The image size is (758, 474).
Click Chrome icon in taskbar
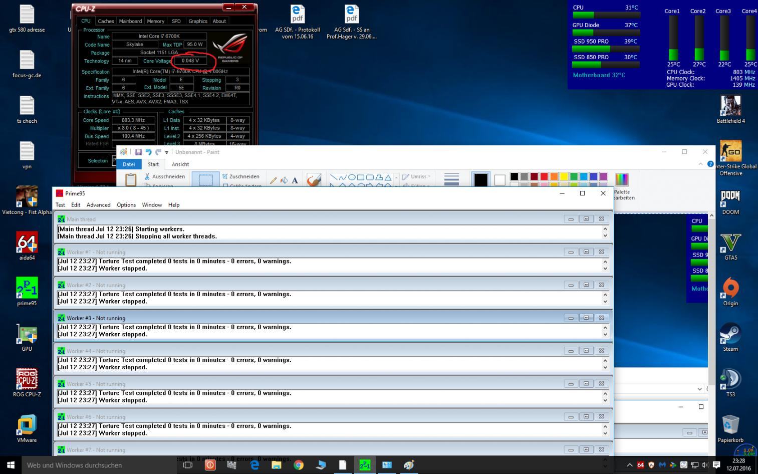(299, 465)
